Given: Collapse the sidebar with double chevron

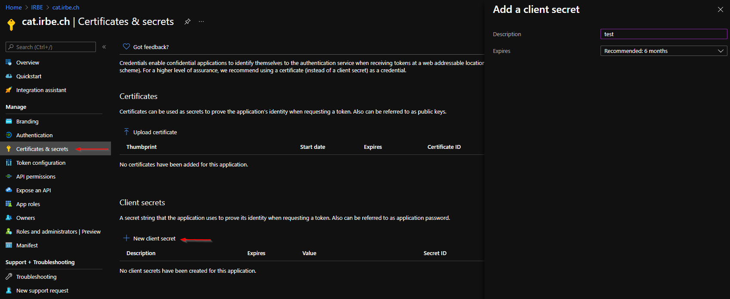Looking at the screenshot, I should pyautogui.click(x=104, y=47).
